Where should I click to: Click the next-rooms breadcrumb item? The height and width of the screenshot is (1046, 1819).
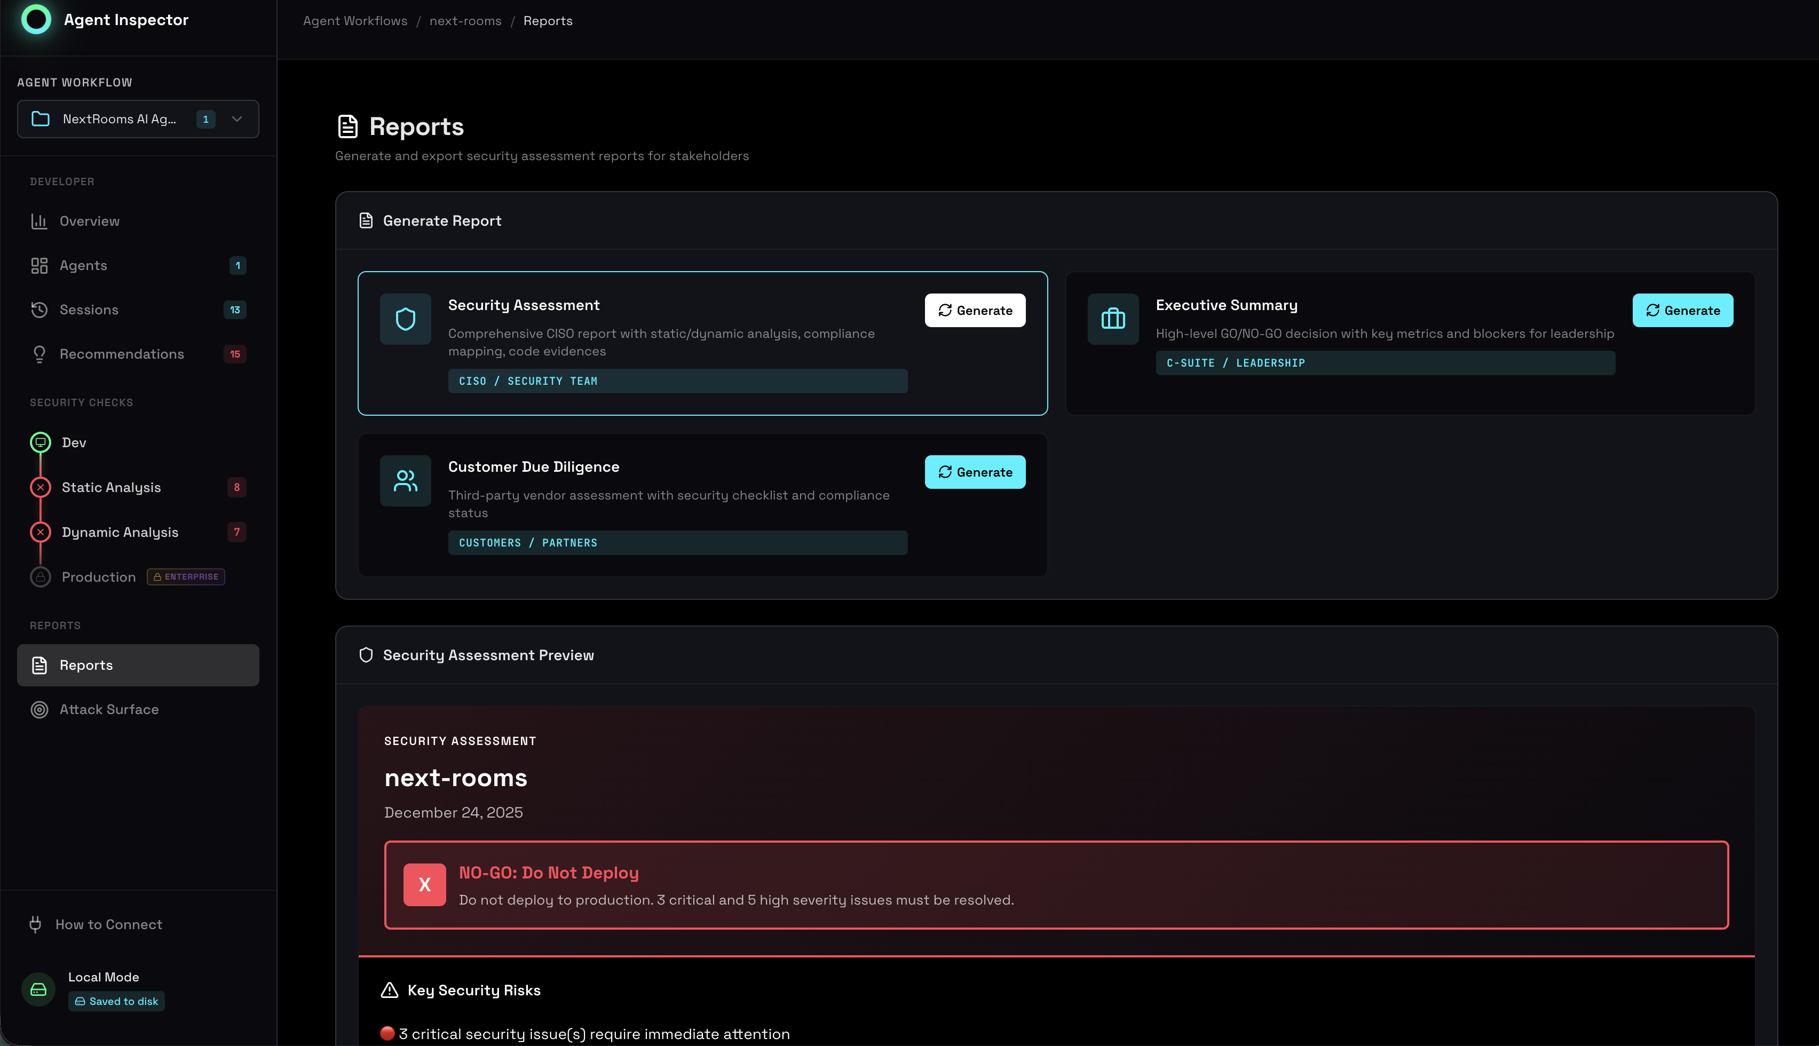click(x=465, y=21)
